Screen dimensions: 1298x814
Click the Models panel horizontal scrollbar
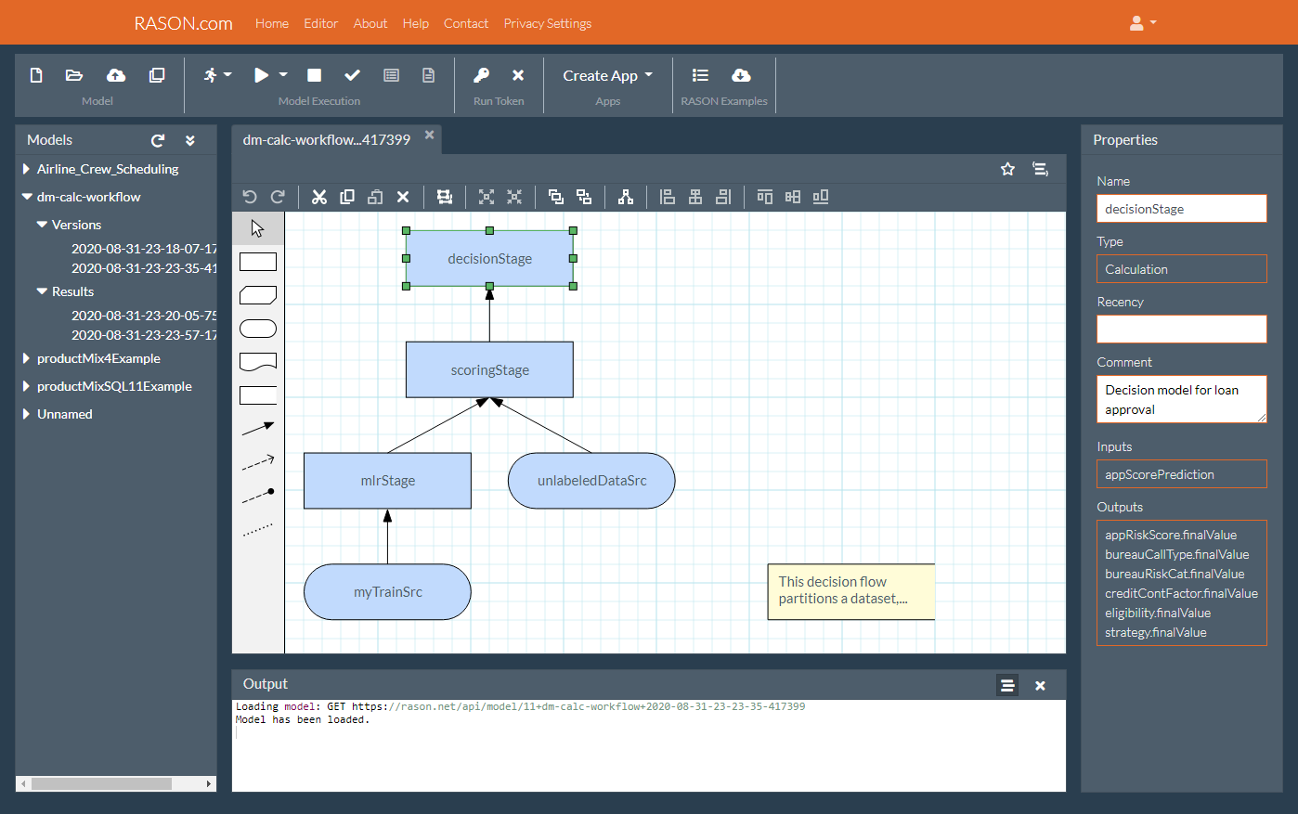(x=102, y=783)
